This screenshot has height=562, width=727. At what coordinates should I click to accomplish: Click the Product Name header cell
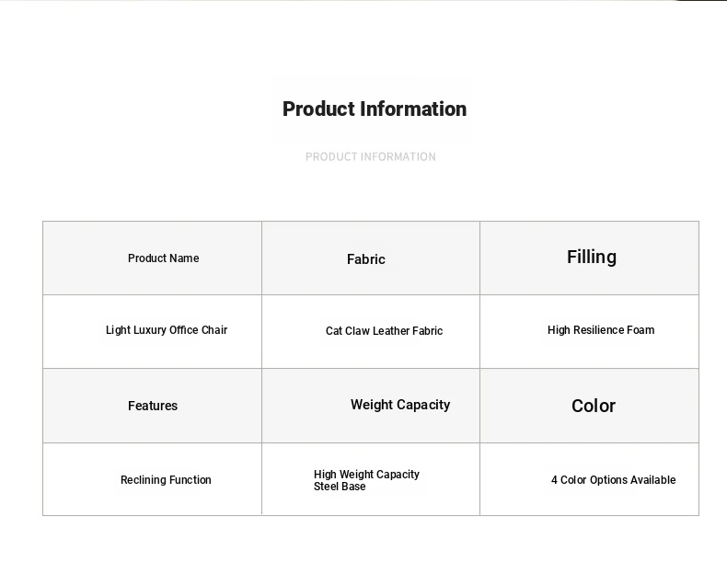click(152, 258)
